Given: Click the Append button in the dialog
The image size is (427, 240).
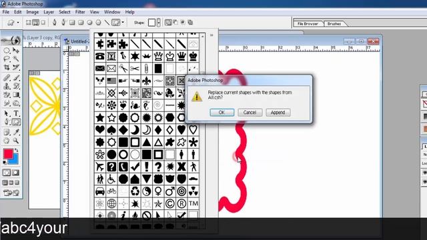Looking at the screenshot, I should pyautogui.click(x=278, y=113).
